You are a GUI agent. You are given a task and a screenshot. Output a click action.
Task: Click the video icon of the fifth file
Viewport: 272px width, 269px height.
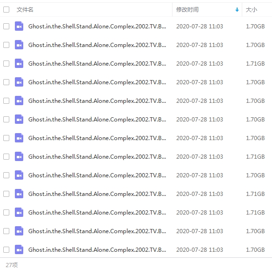(x=19, y=101)
